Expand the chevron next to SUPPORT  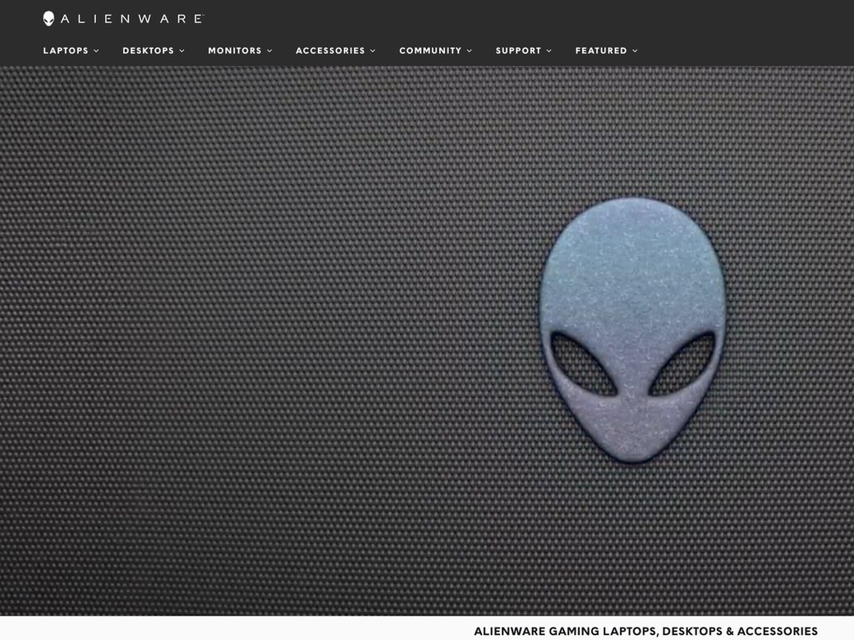click(549, 51)
